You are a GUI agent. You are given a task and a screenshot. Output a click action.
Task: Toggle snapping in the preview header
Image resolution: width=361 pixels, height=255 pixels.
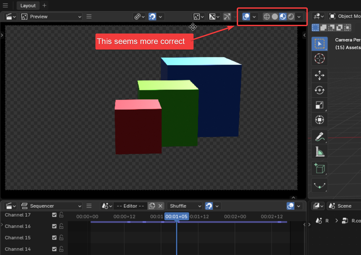coord(152,16)
